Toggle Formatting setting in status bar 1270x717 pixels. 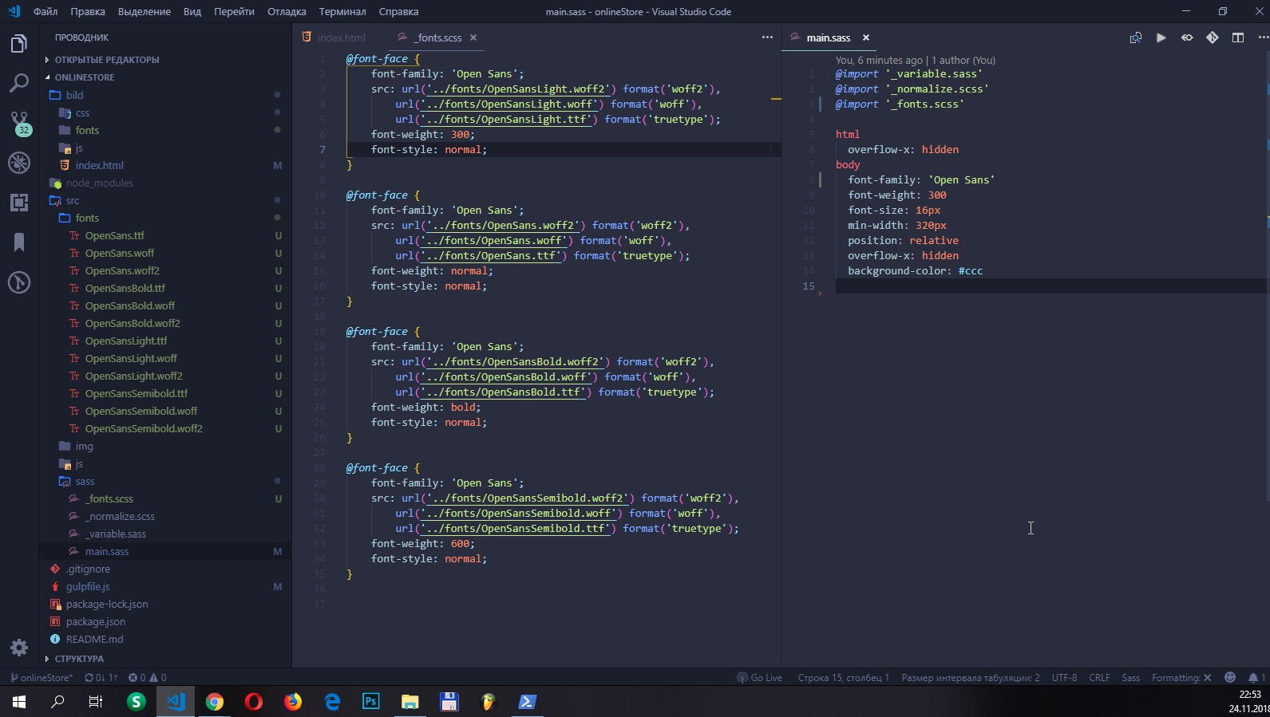tap(1181, 678)
